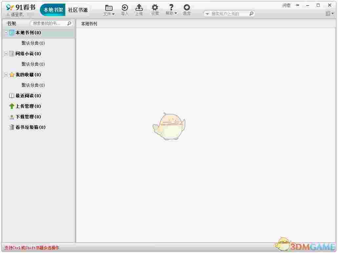Toggle the pin-window icon near 问卷
Screen dimensions: 338x253
point(297,5)
